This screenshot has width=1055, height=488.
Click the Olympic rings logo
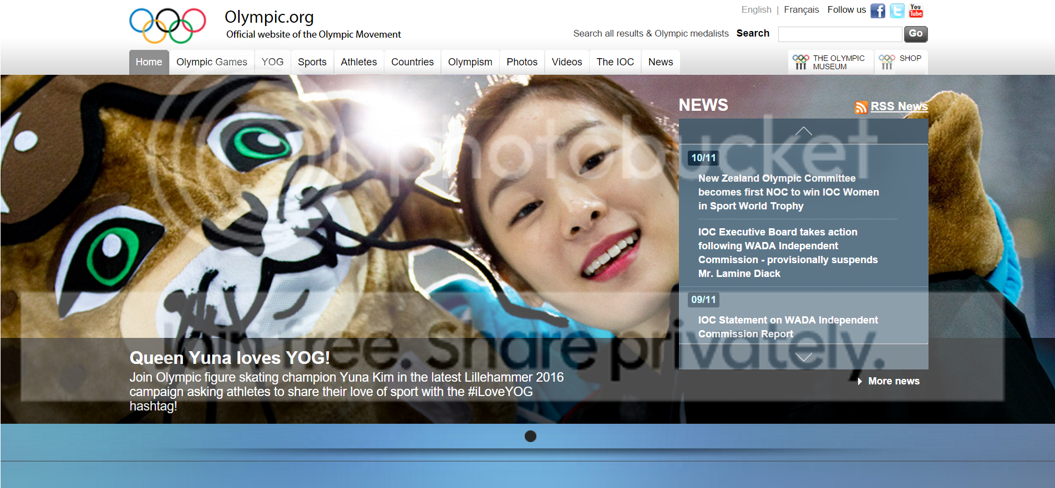click(x=168, y=25)
